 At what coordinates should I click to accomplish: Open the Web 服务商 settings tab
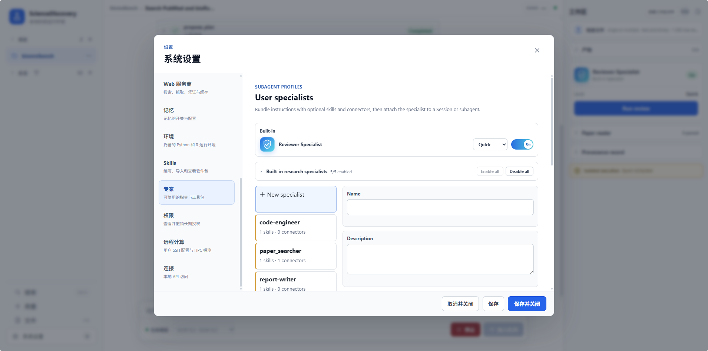pos(196,88)
